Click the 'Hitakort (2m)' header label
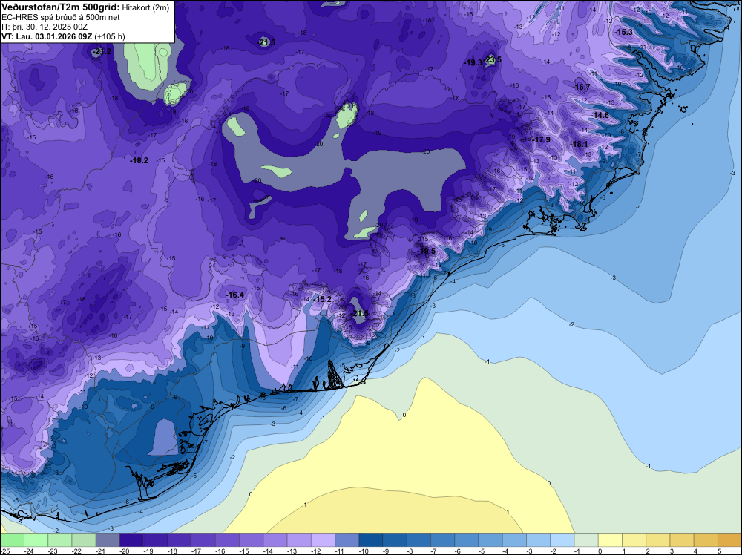The image size is (742, 555). (x=145, y=7)
